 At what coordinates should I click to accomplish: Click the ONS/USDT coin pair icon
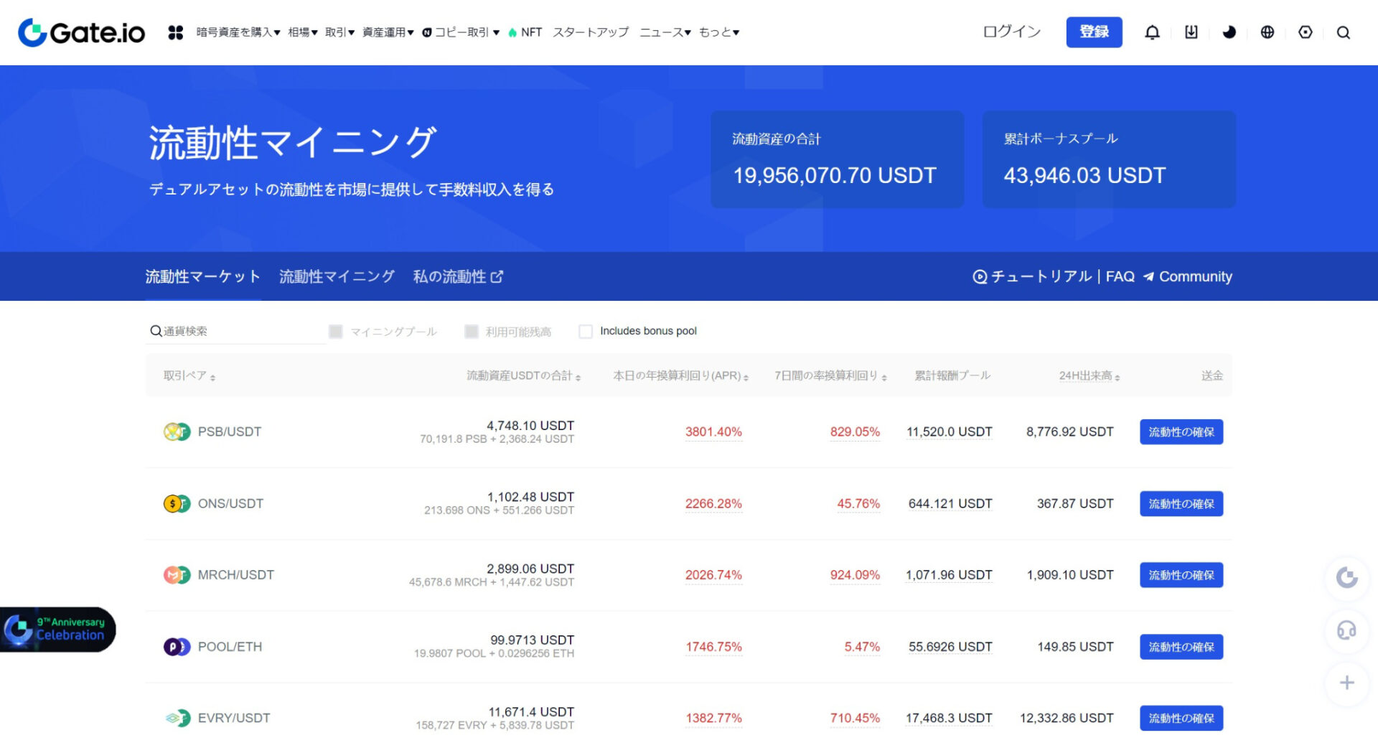[177, 503]
